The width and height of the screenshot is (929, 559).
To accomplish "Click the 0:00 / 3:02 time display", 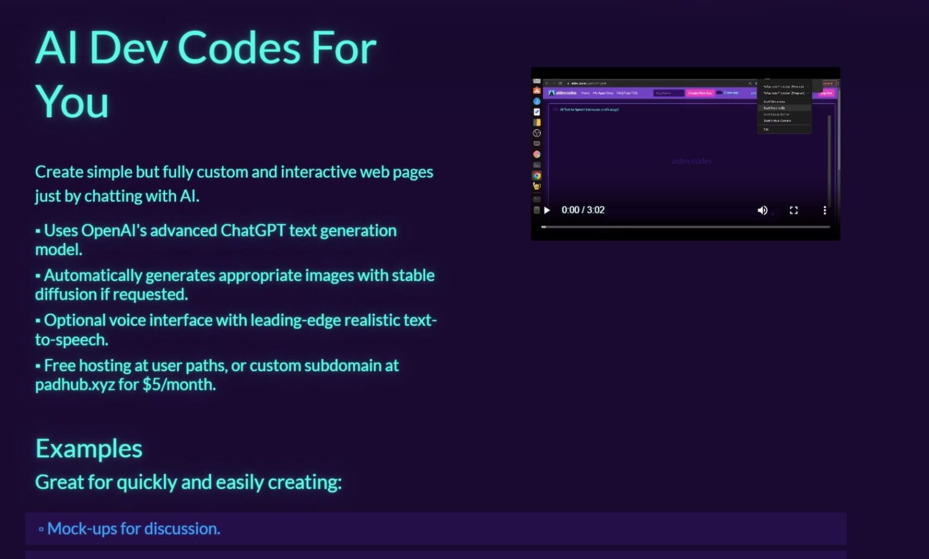I will 582,210.
